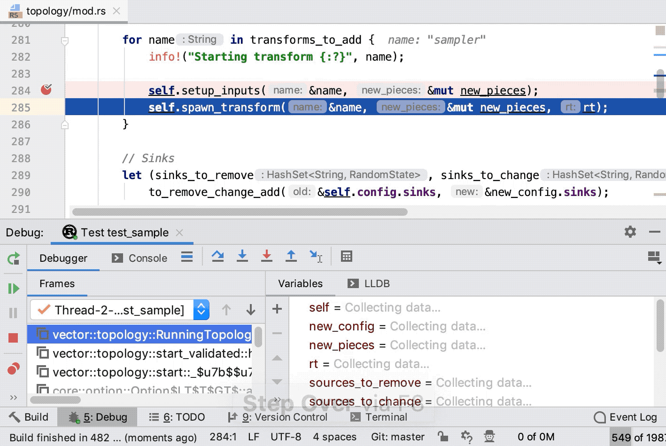Open the Git: master branch menu
This screenshot has height=446, width=666.
(397, 437)
